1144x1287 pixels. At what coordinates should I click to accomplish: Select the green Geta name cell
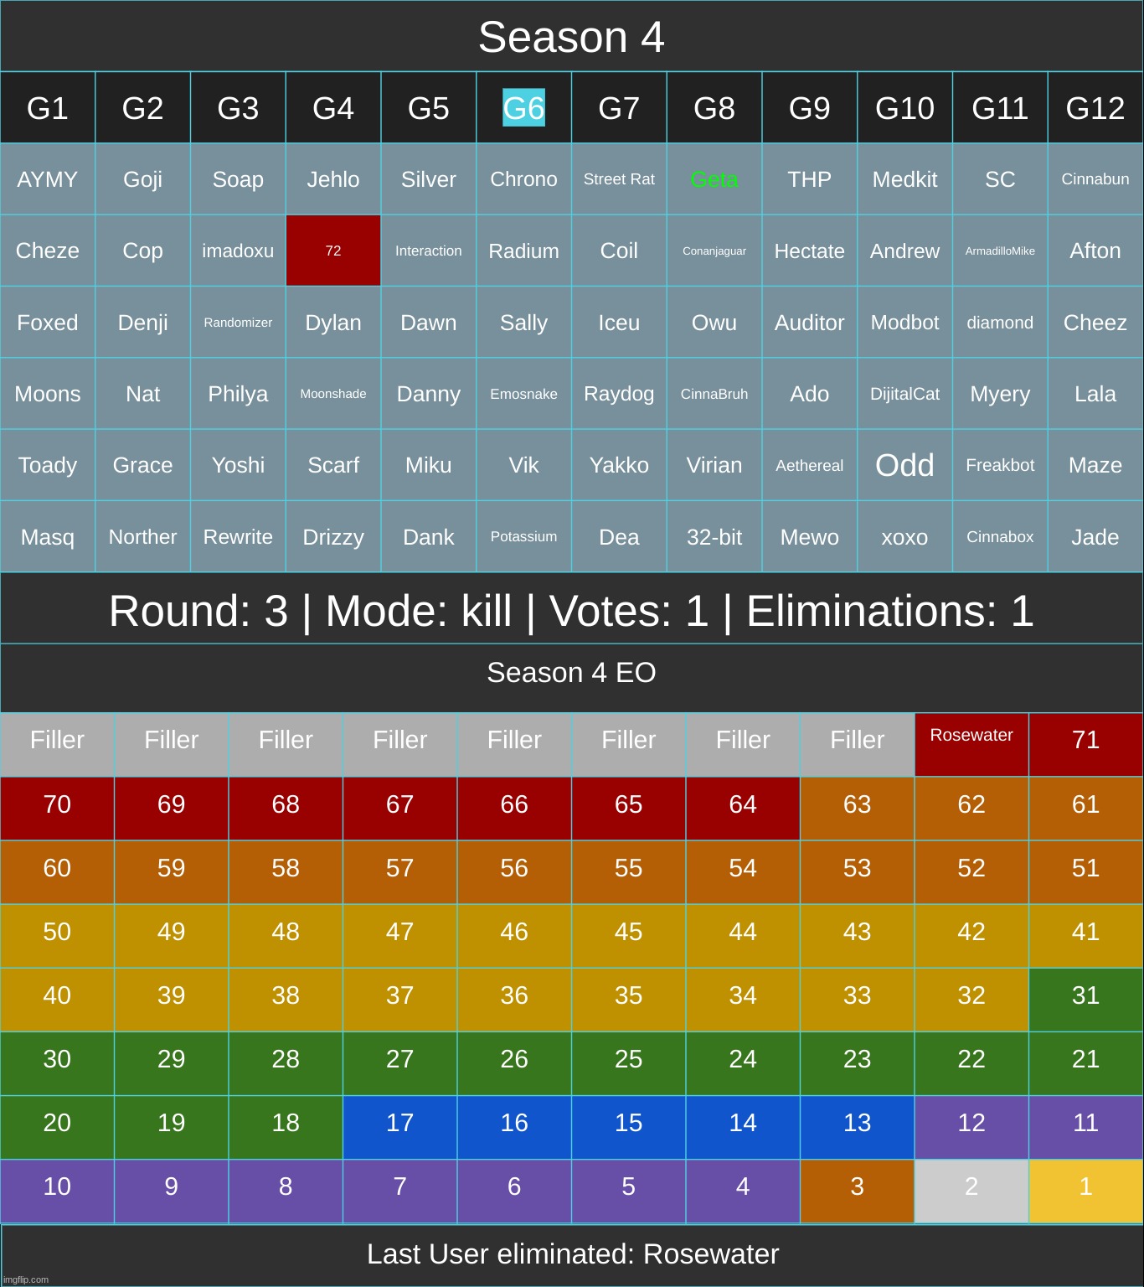coord(714,179)
